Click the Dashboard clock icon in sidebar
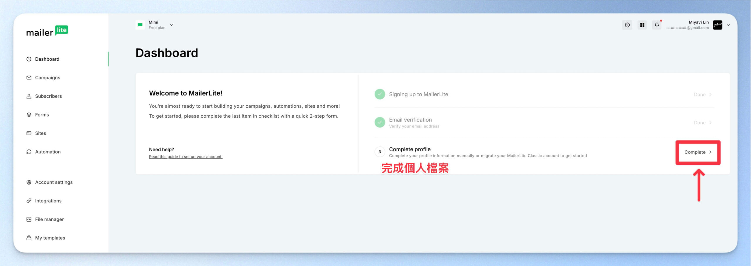Image resolution: width=751 pixels, height=266 pixels. pyautogui.click(x=29, y=59)
